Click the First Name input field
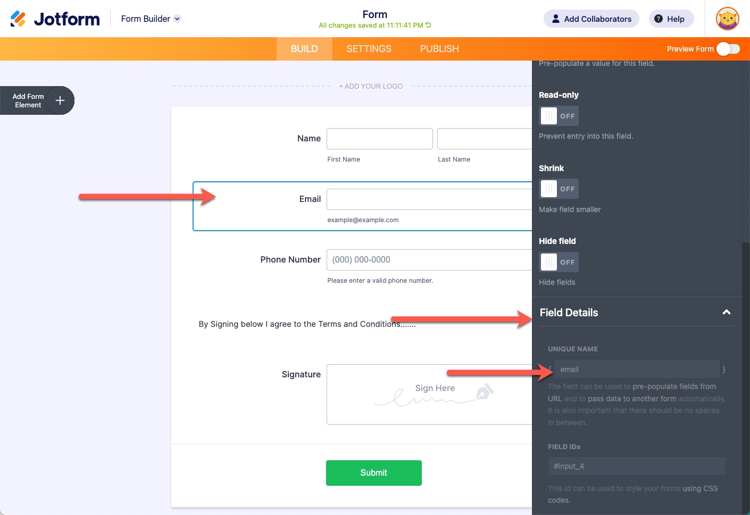Screen dimensions: 750x515 pos(379,139)
